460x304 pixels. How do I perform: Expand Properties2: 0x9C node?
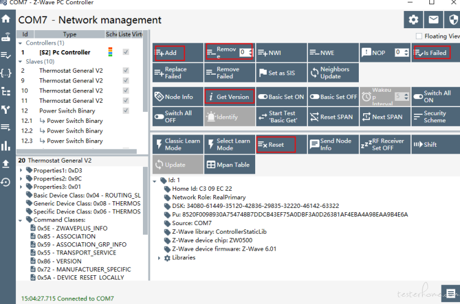coord(21,179)
